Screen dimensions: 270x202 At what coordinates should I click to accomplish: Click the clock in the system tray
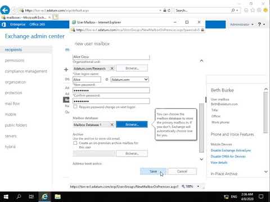[x=247, y=196]
